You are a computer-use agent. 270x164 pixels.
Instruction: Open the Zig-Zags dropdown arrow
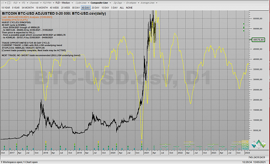(x=124, y=3)
